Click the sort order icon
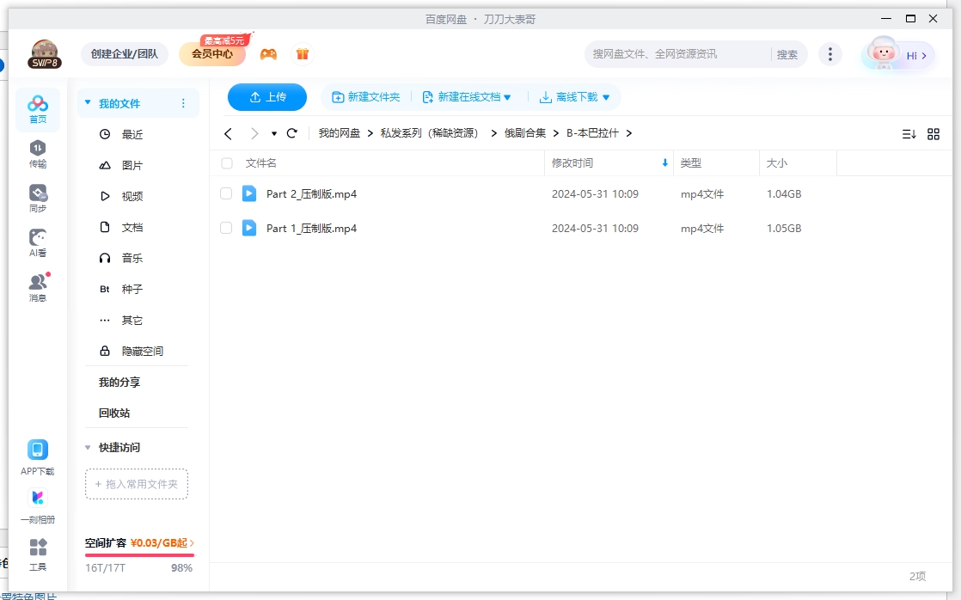This screenshot has width=961, height=600. [x=909, y=133]
